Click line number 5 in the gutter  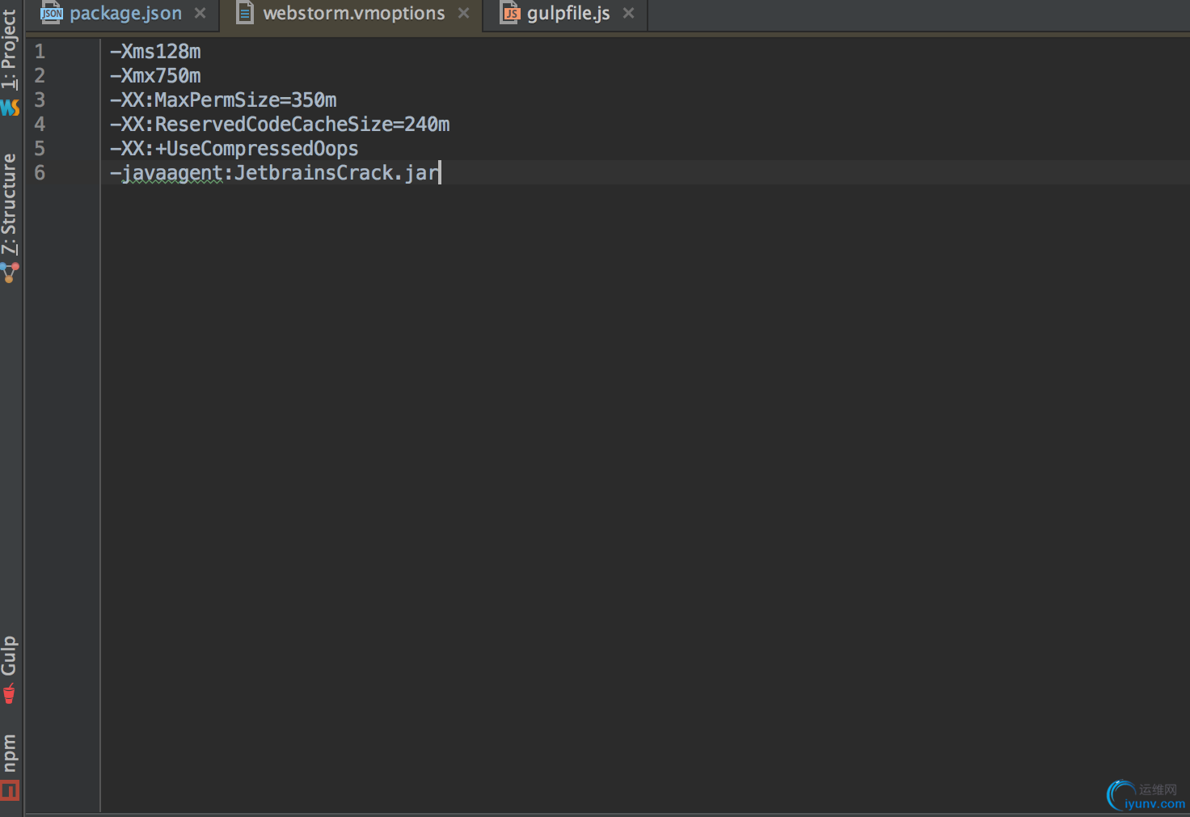coord(40,149)
